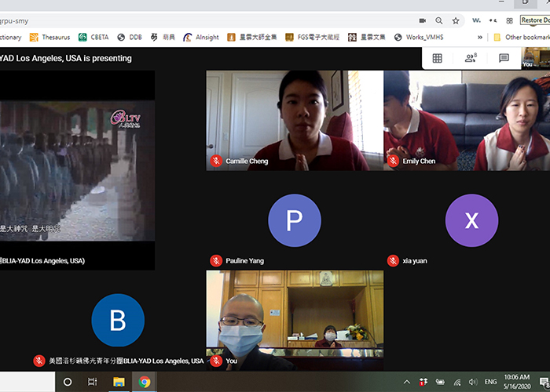
Task: Open the Other bookmarks folder
Action: pos(522,37)
